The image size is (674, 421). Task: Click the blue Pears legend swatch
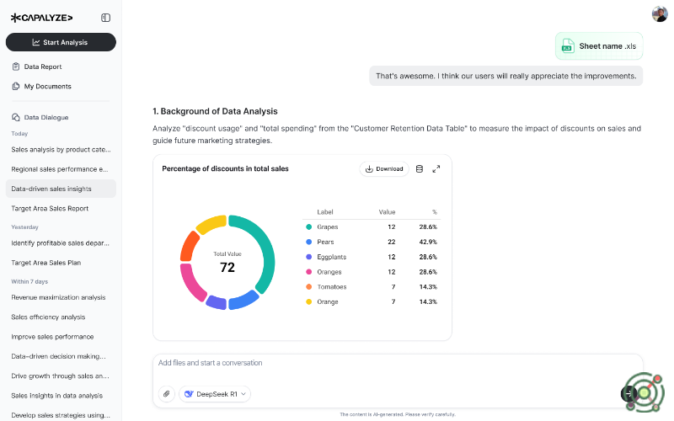coord(308,242)
